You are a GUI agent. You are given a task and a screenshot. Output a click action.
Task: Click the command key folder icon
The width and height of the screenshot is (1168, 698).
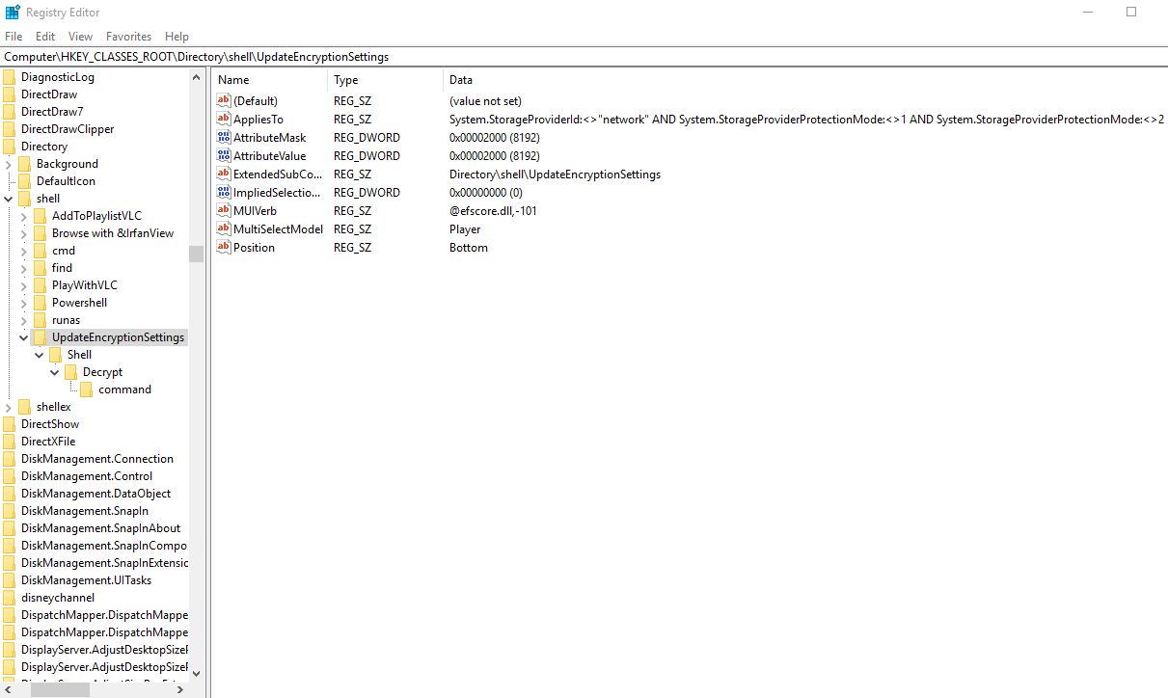point(86,389)
